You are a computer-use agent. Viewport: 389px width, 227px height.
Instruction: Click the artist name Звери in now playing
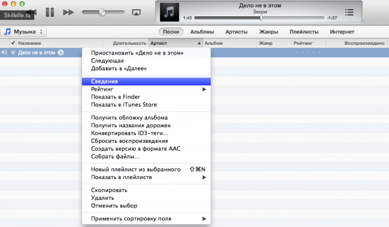(x=260, y=12)
